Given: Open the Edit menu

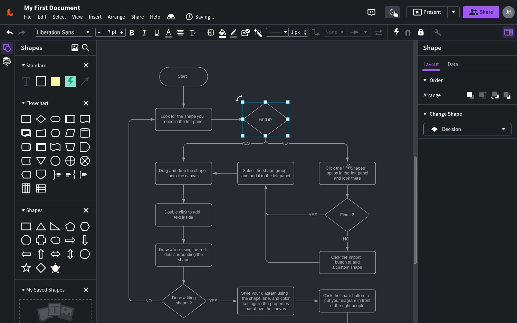Looking at the screenshot, I should click(42, 17).
